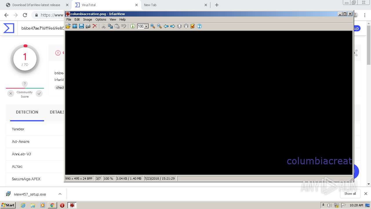
Task: Open IrfanView File menu
Action: (x=69, y=19)
